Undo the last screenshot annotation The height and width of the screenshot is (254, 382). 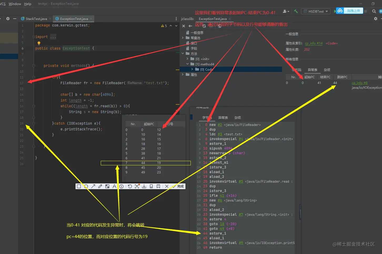coord(130,186)
